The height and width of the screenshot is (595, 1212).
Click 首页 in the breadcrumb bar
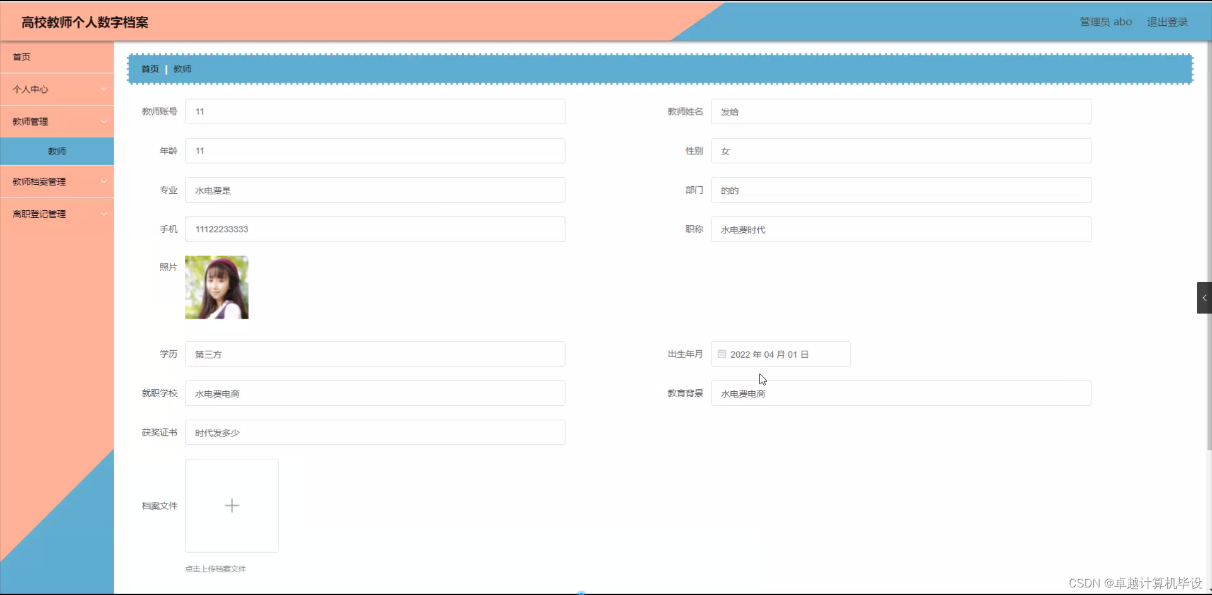(150, 69)
